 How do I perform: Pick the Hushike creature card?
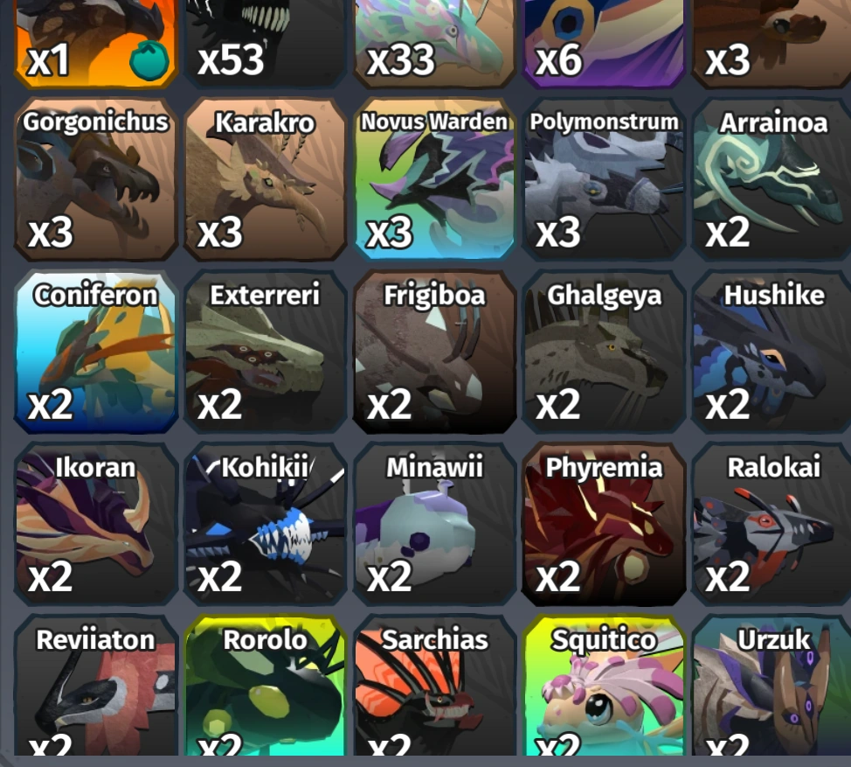(771, 352)
